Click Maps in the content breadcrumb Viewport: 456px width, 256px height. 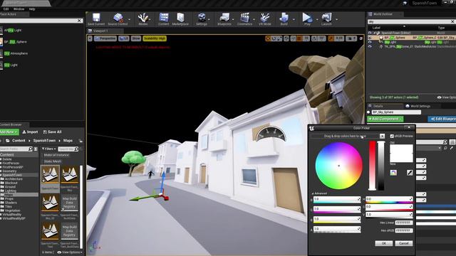[x=68, y=141]
